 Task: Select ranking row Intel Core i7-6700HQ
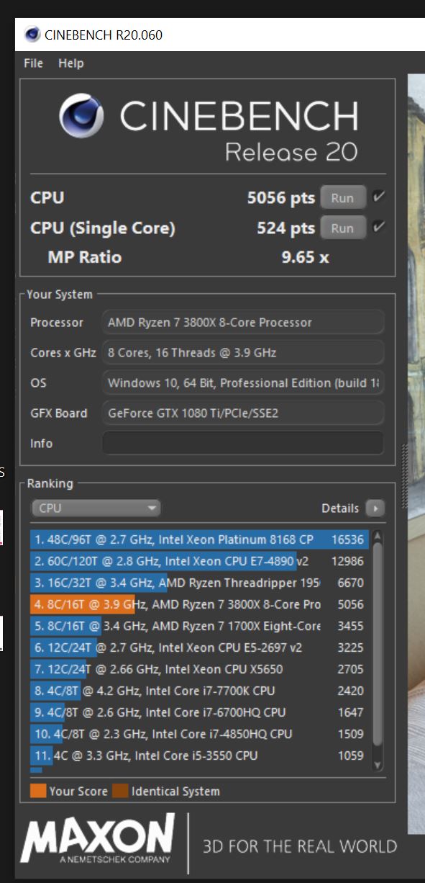pos(199,712)
